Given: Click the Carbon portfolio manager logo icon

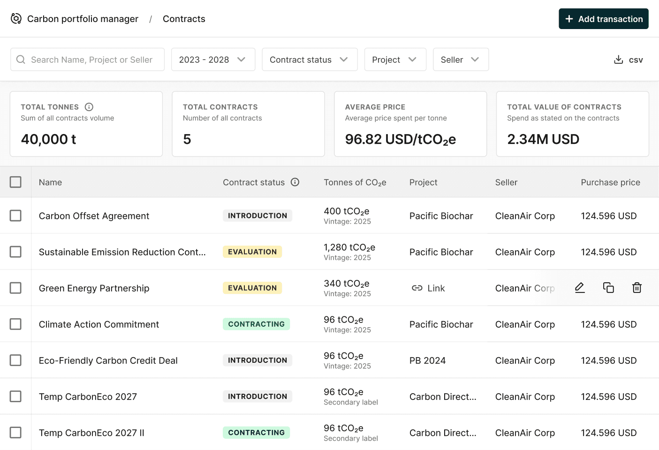Looking at the screenshot, I should (x=16, y=19).
